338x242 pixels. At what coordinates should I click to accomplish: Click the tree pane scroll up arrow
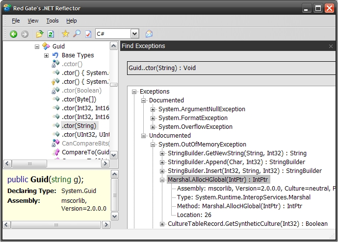114,46
